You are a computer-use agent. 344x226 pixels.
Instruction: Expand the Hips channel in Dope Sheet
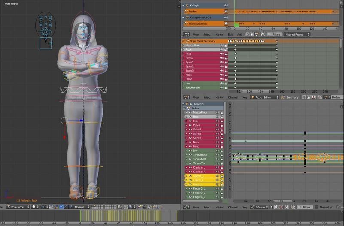pos(183,54)
